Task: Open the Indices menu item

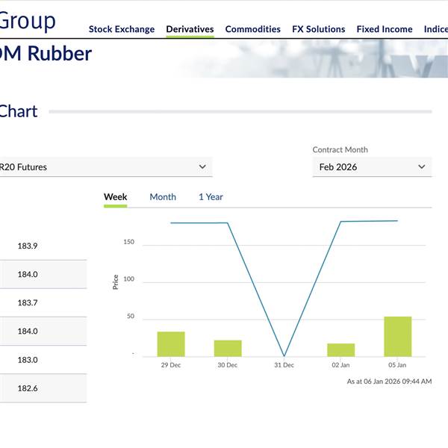Action: pos(436,29)
